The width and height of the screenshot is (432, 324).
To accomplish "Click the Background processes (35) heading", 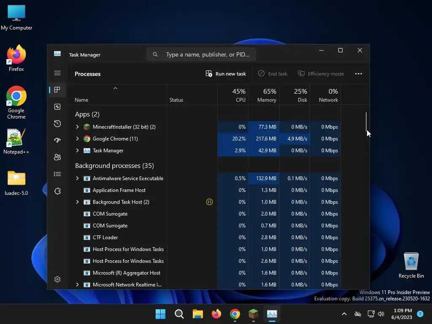I will tap(114, 165).
